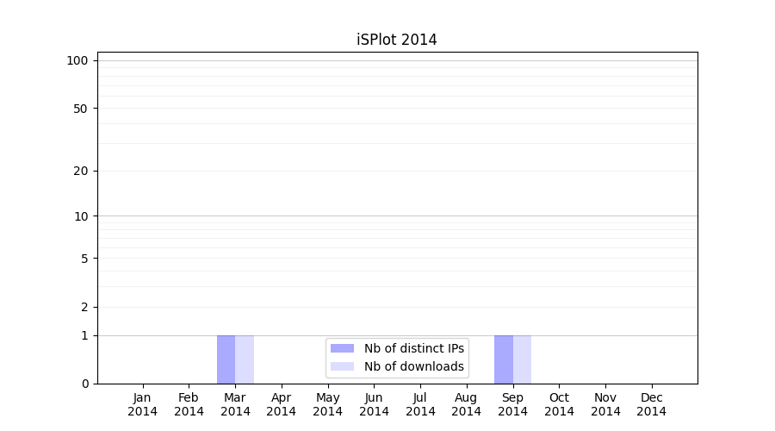Click the March distinct IPs dark bar

[226, 359]
